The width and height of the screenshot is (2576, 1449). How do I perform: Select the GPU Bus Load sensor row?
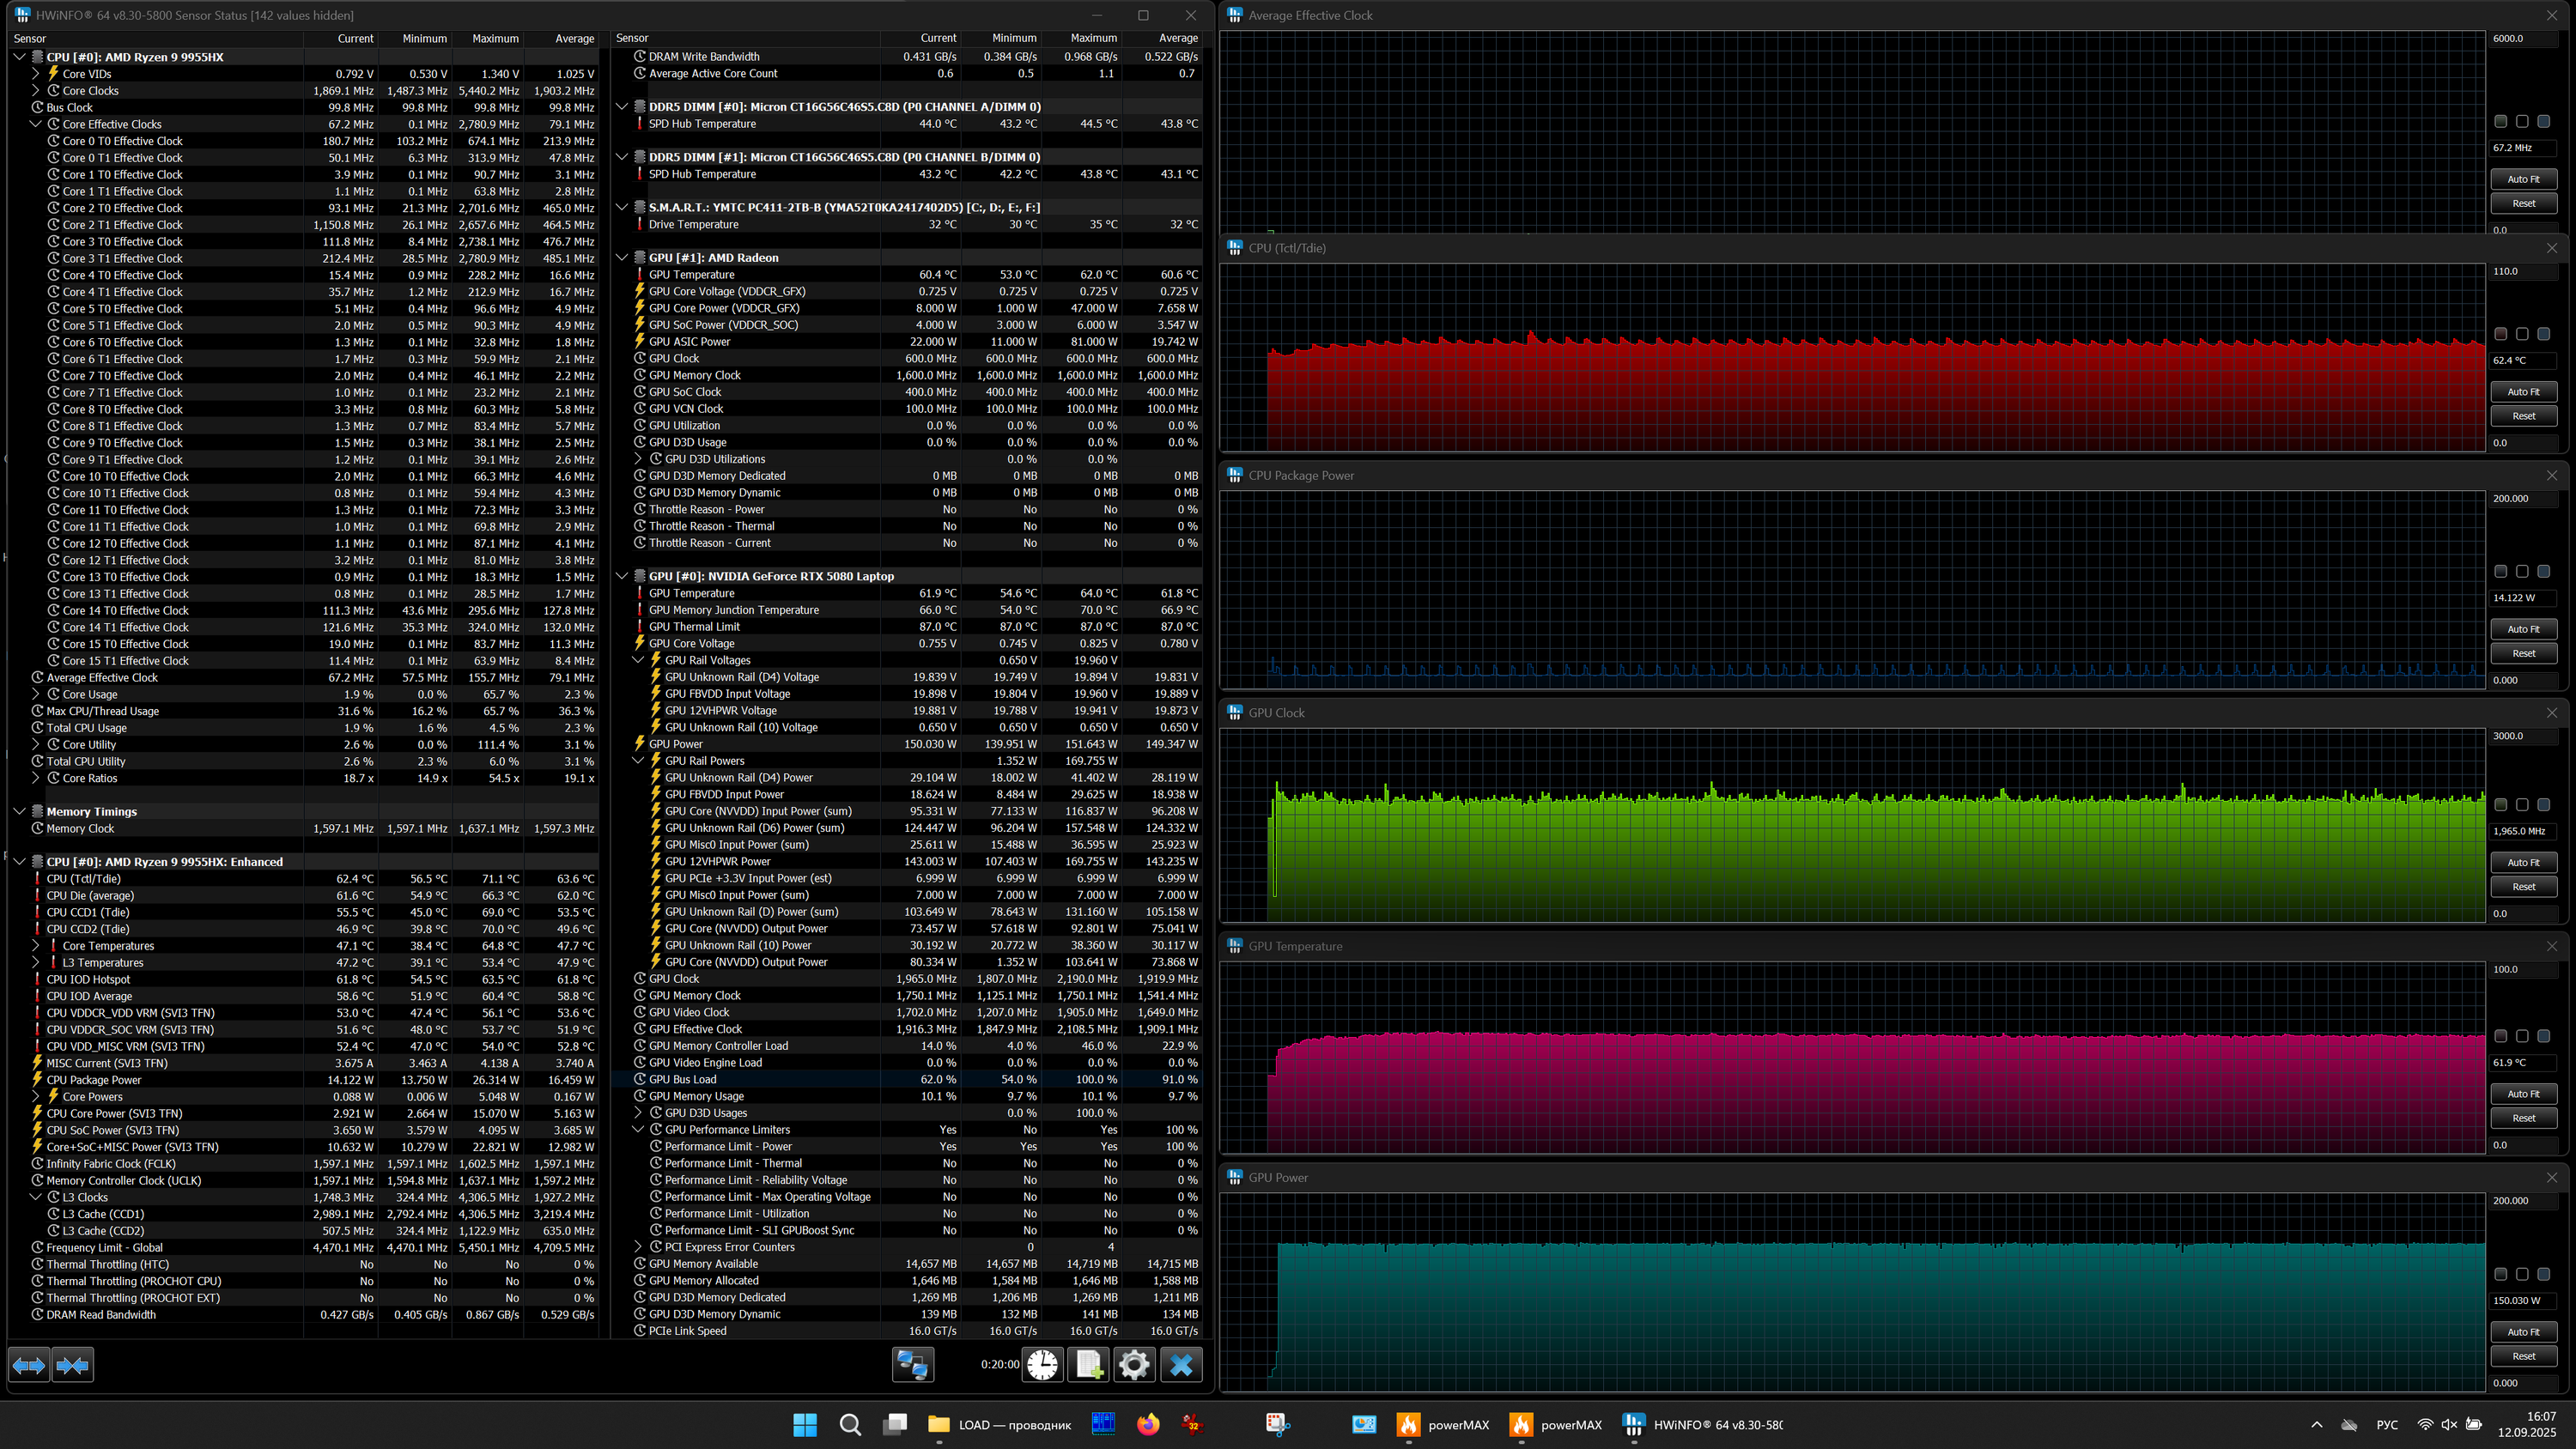pos(683,1079)
